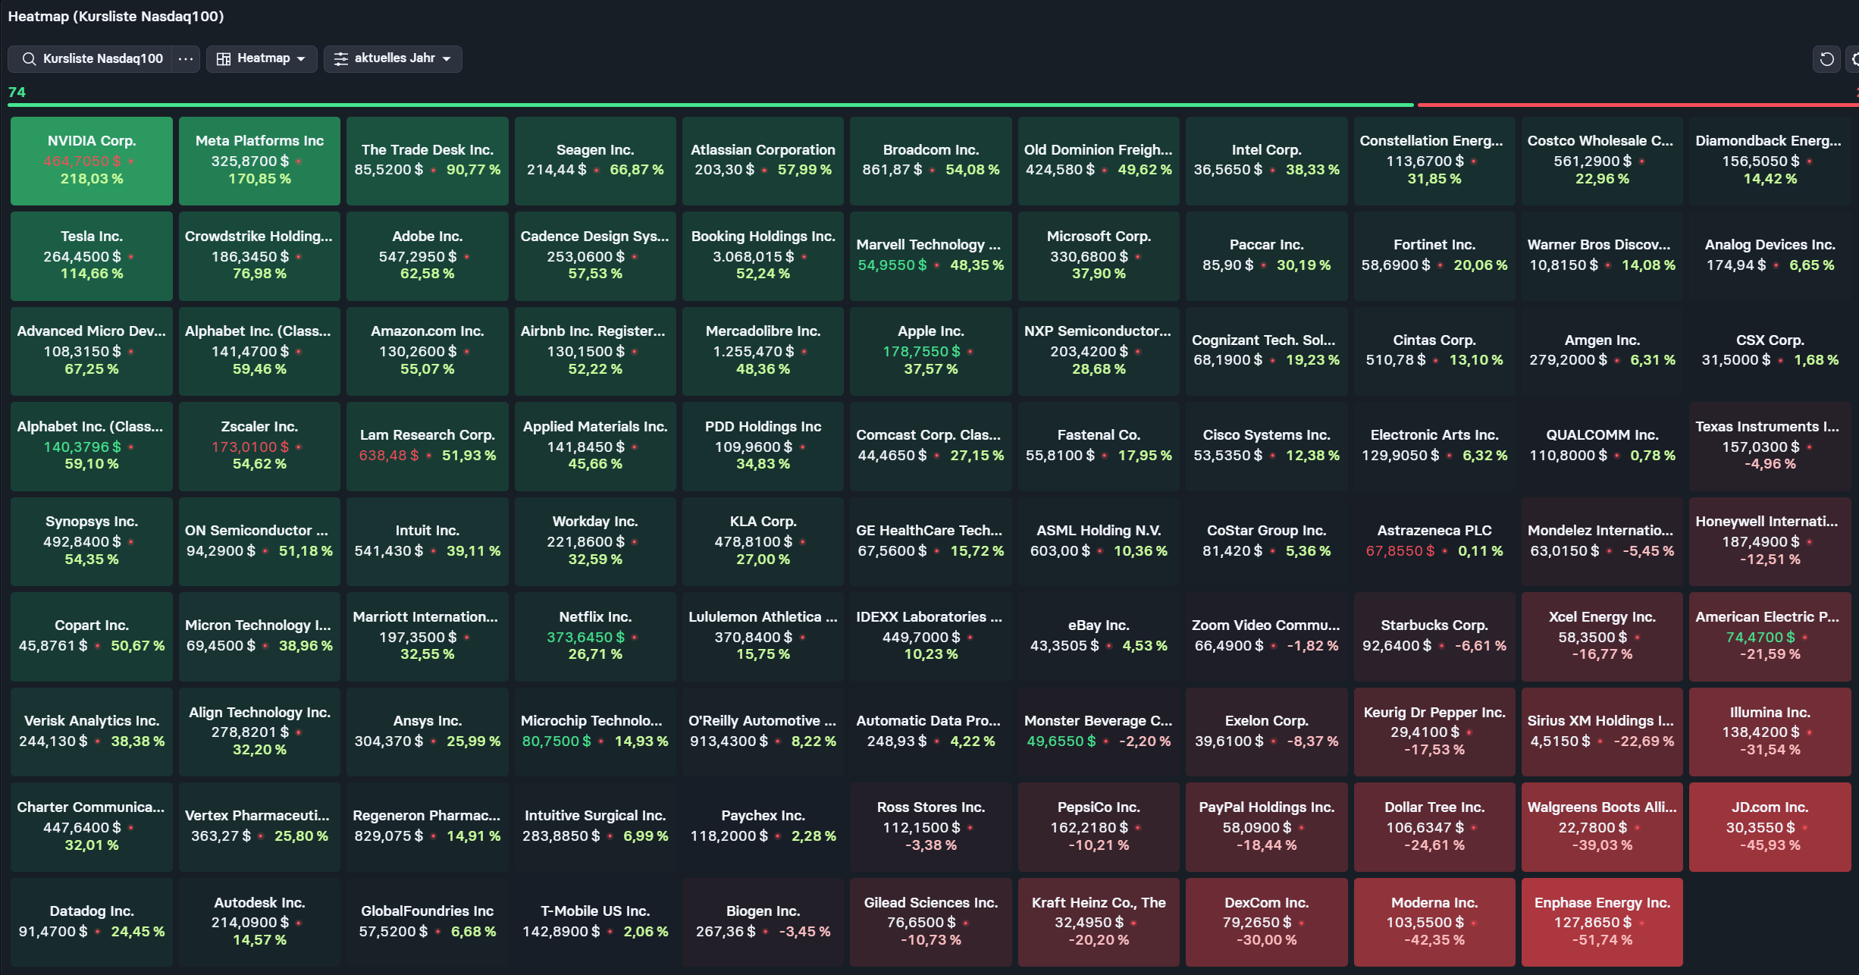The height and width of the screenshot is (975, 1859).
Task: Select the Starbucks Corp. tile
Action: (x=1434, y=637)
